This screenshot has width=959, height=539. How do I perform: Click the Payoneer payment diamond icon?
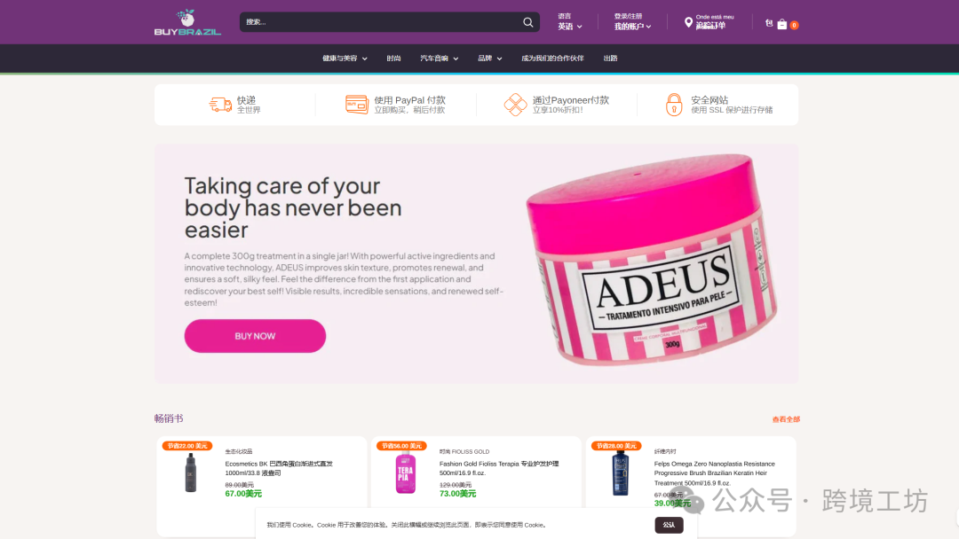coord(515,105)
